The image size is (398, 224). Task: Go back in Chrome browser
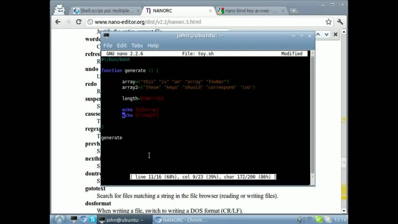(58, 22)
